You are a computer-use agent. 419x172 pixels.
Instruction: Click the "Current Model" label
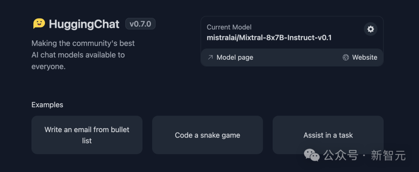point(229,27)
